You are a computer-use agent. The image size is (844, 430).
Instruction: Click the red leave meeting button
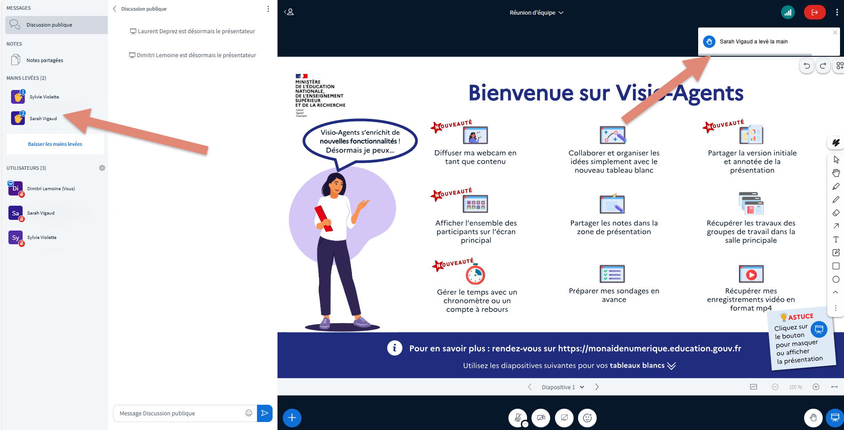point(814,12)
